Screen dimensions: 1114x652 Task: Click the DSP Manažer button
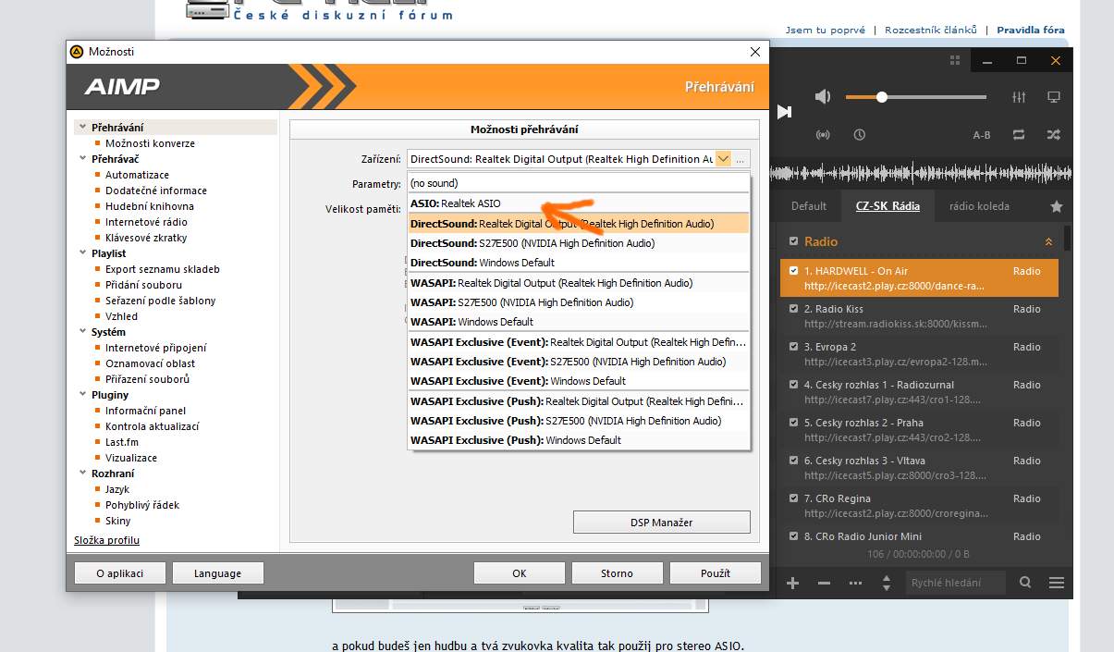pos(661,523)
